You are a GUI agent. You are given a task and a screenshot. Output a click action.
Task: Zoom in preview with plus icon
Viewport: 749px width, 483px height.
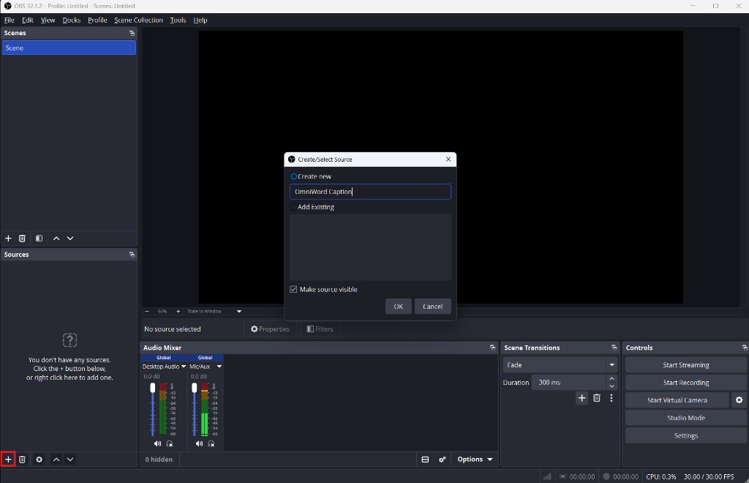pos(178,312)
